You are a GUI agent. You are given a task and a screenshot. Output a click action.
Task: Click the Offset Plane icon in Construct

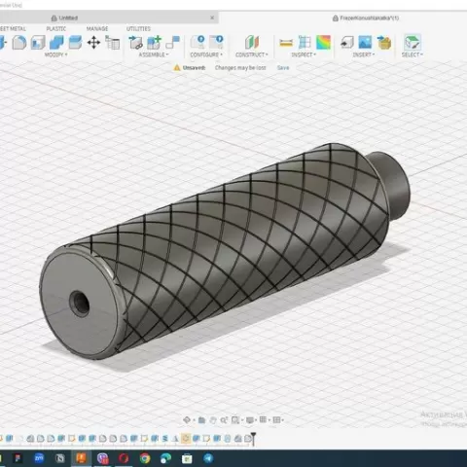point(252,43)
